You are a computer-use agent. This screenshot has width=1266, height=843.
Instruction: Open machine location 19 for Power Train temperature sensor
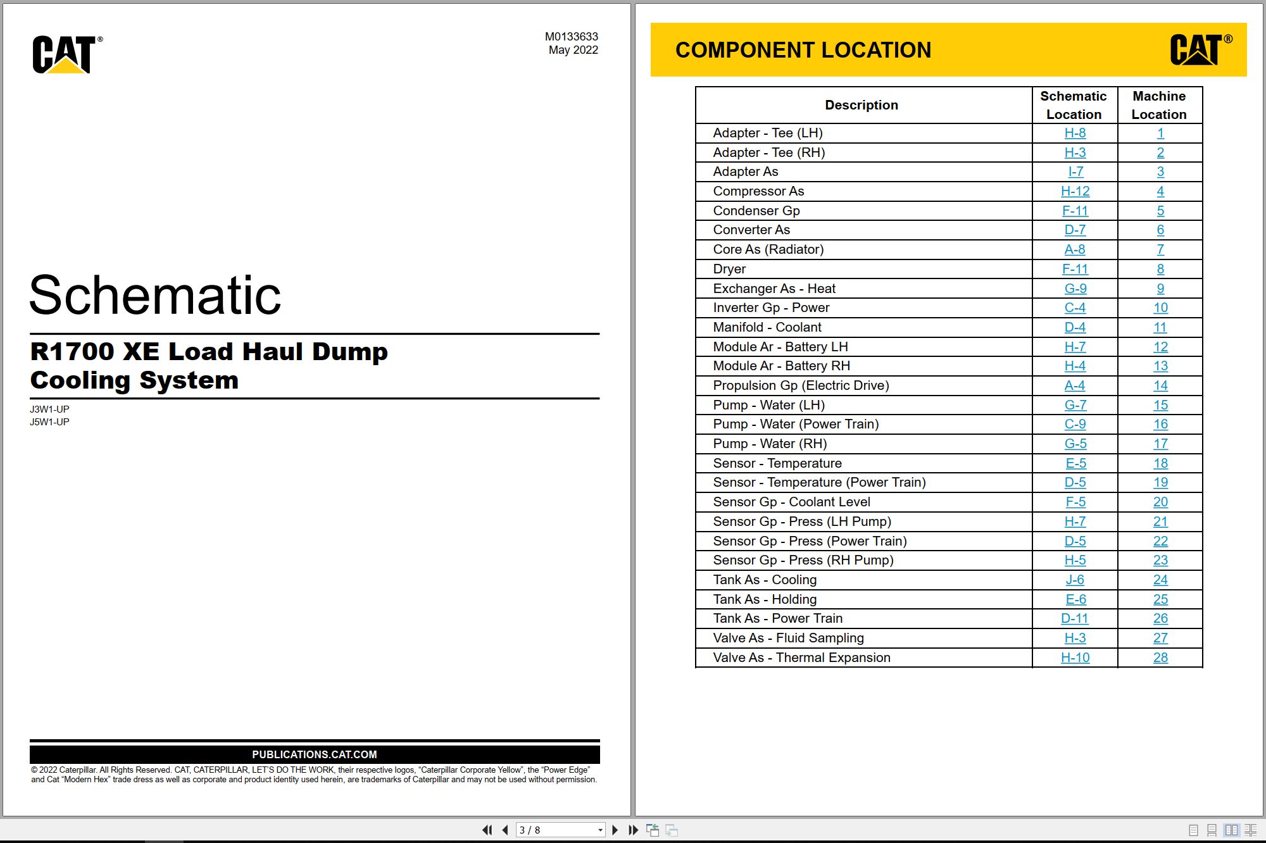(1160, 482)
